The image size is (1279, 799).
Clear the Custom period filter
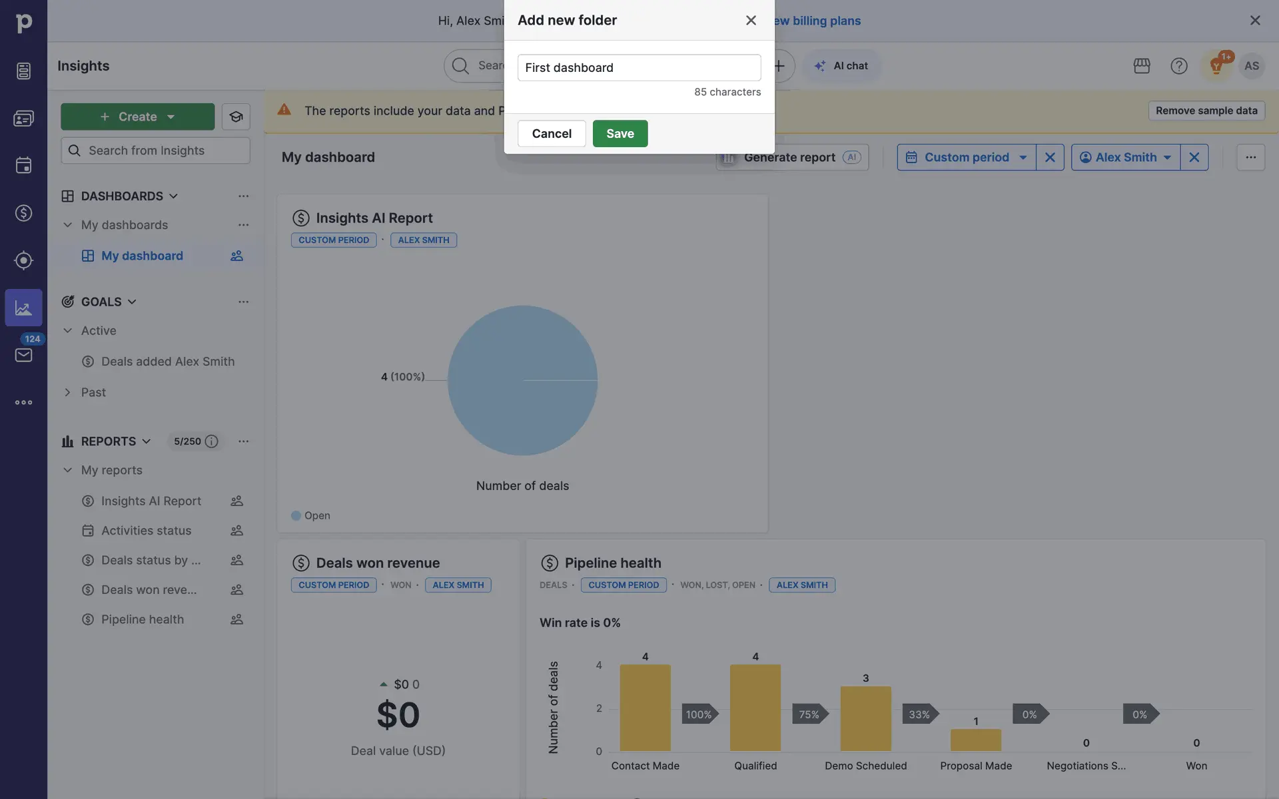(x=1049, y=157)
